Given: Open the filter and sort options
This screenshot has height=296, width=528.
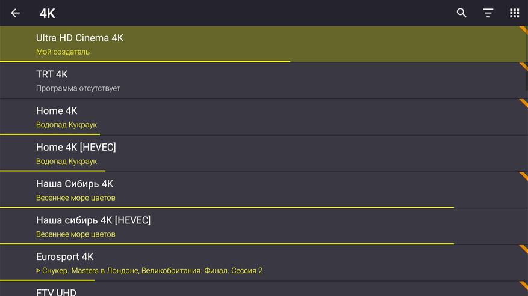Looking at the screenshot, I should (488, 13).
